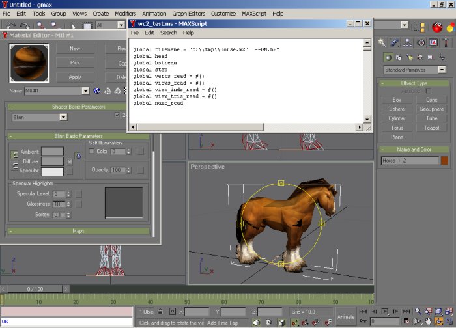
Task: Click the Opacity map slot button
Action: tap(141, 170)
